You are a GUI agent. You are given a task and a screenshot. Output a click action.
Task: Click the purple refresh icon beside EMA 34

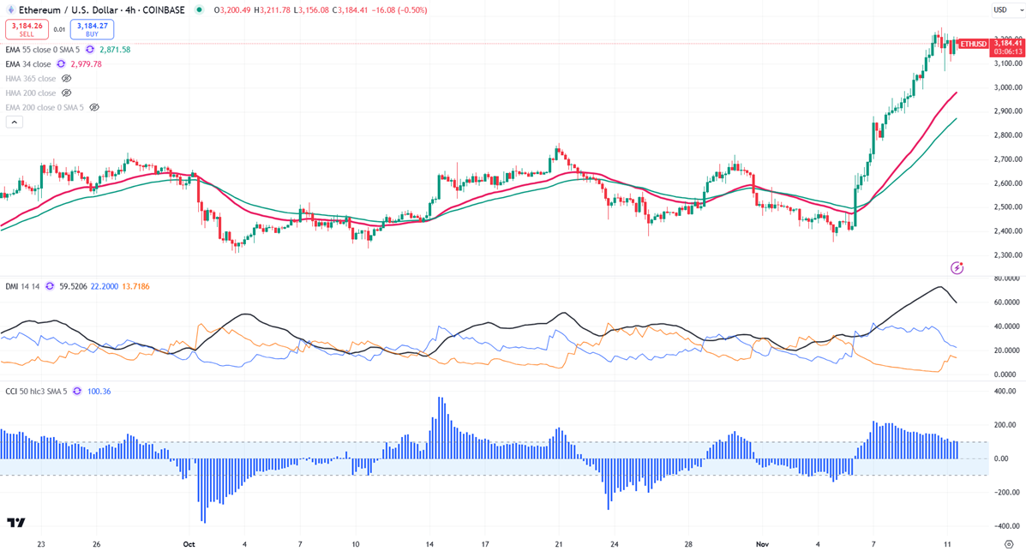[61, 64]
